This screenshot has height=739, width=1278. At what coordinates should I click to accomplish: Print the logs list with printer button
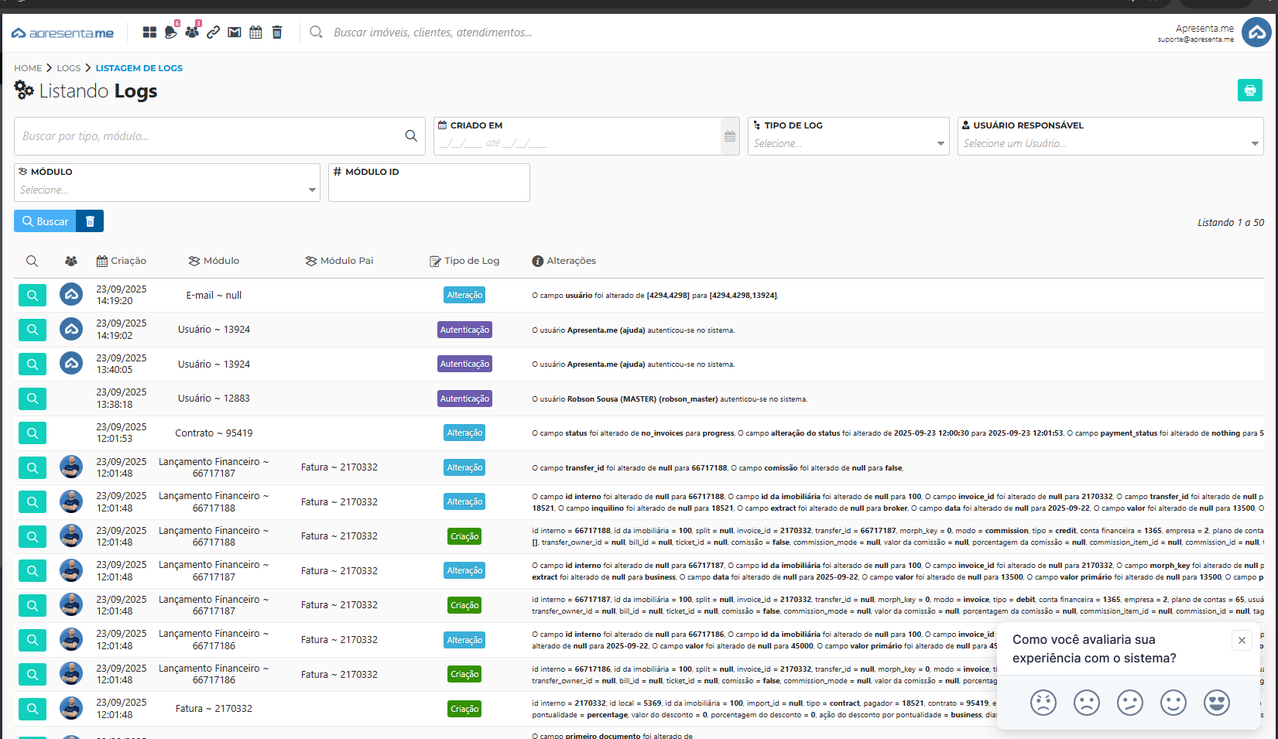(x=1249, y=91)
